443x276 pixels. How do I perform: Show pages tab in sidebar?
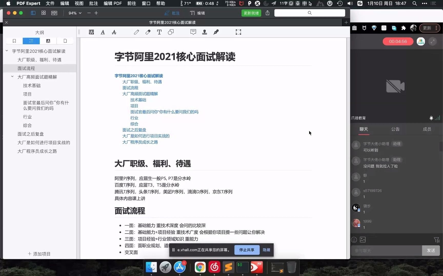click(65, 41)
